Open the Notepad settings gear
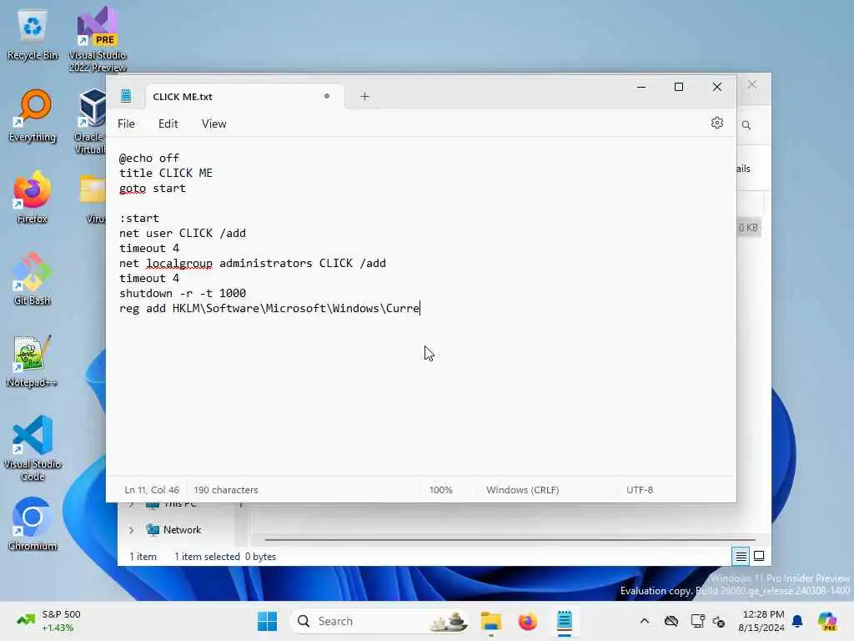Viewport: 854px width, 641px height. [x=716, y=124]
